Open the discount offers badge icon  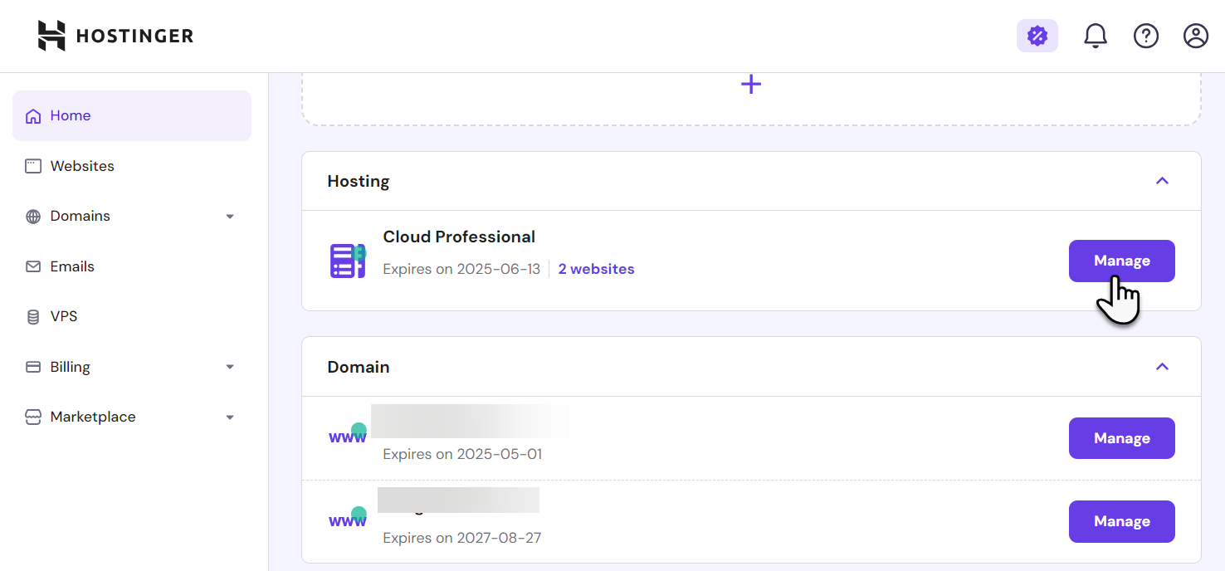pos(1037,36)
